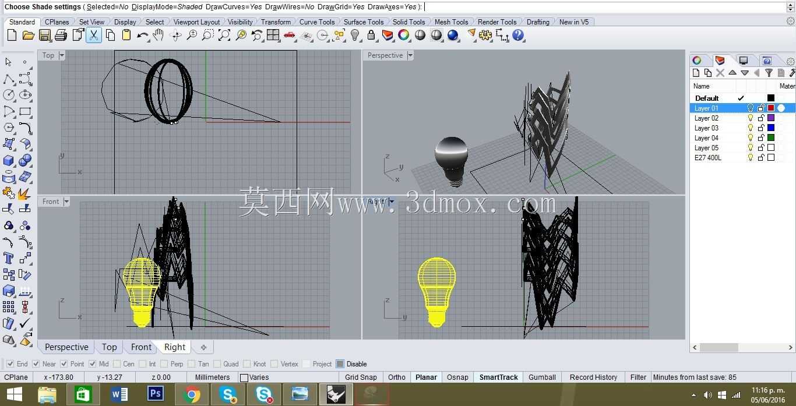Click the blue Help question mark icon
The height and width of the screenshot is (406, 796).
click(518, 36)
